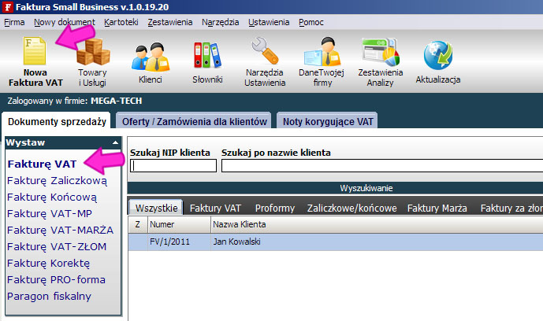Screen dimensions: 543x321
Task: Click the Fakturę Zaliczkową link
Action: click(58, 181)
